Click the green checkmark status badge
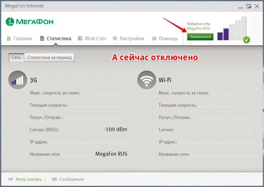The image size is (264, 187). [247, 40]
